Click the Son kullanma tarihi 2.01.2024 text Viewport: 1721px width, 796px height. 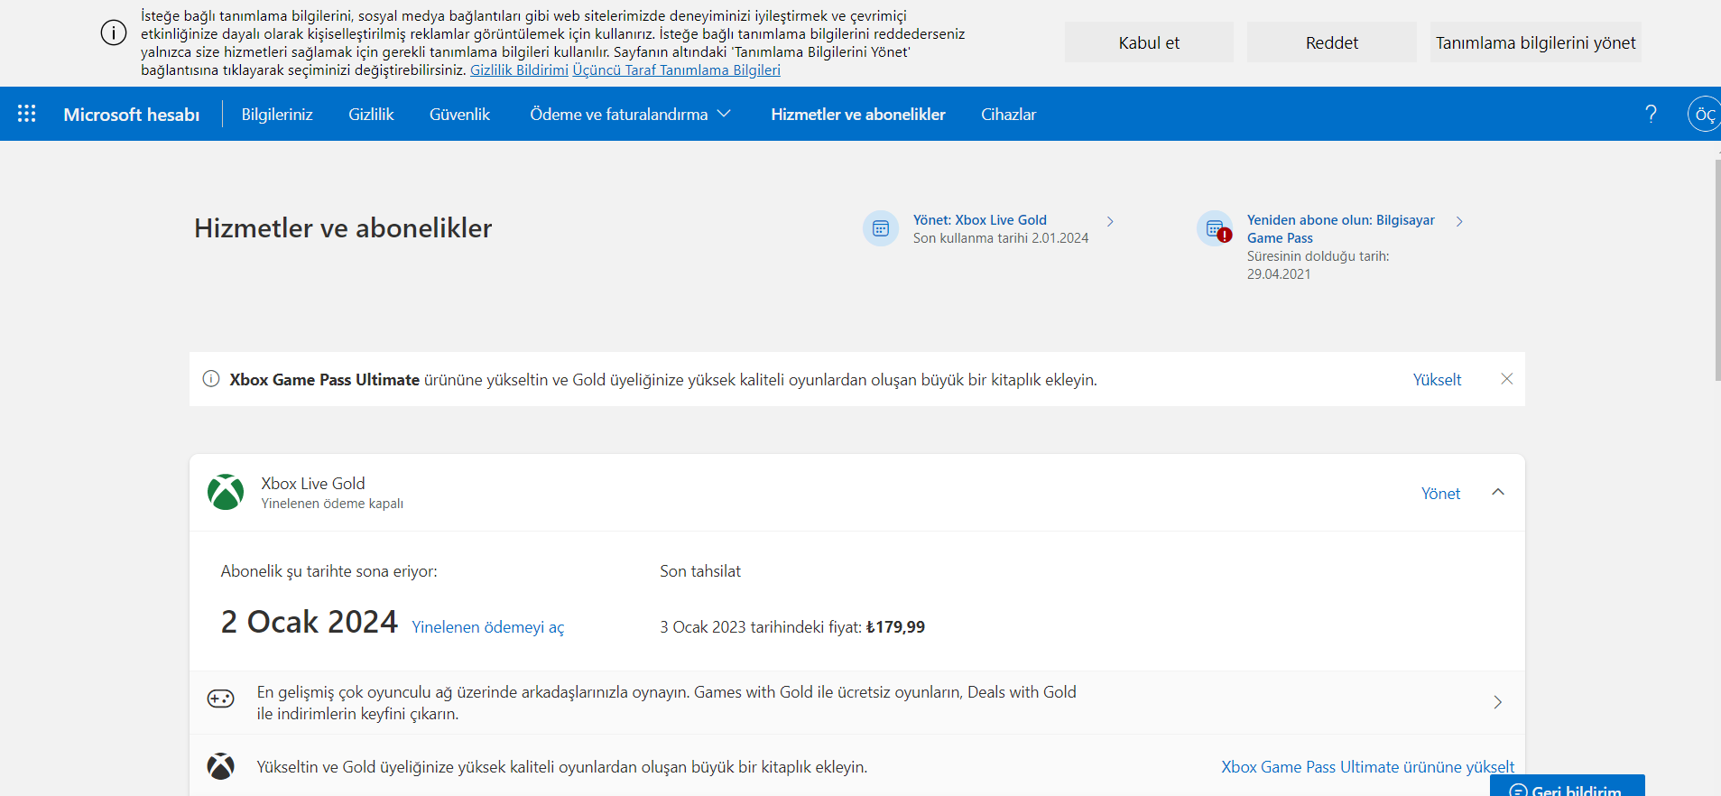(1001, 238)
